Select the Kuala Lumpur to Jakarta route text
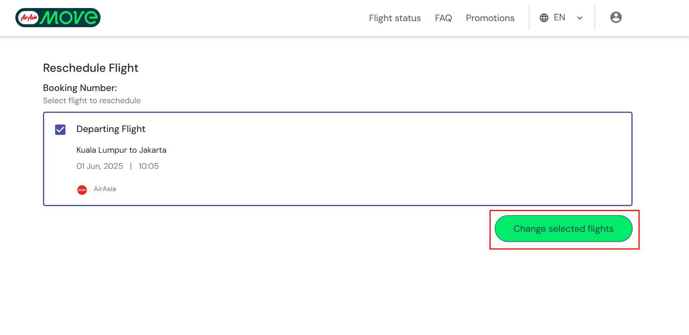 [121, 150]
